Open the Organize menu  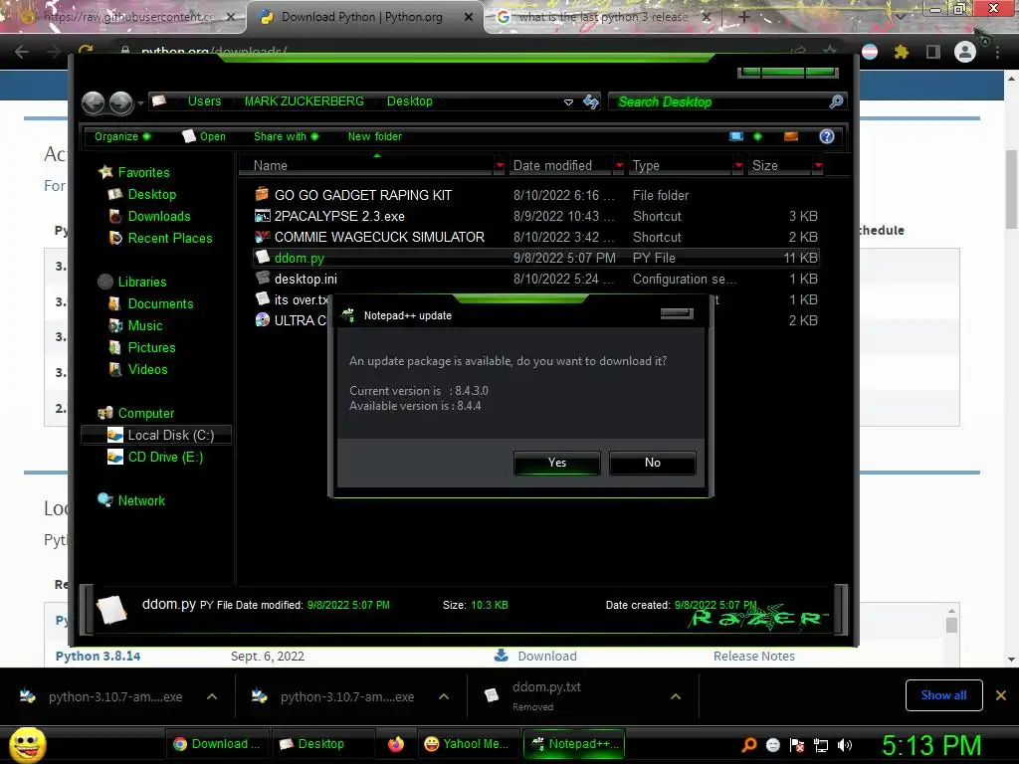point(122,136)
